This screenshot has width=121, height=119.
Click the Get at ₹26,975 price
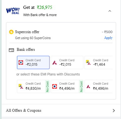click(38, 8)
